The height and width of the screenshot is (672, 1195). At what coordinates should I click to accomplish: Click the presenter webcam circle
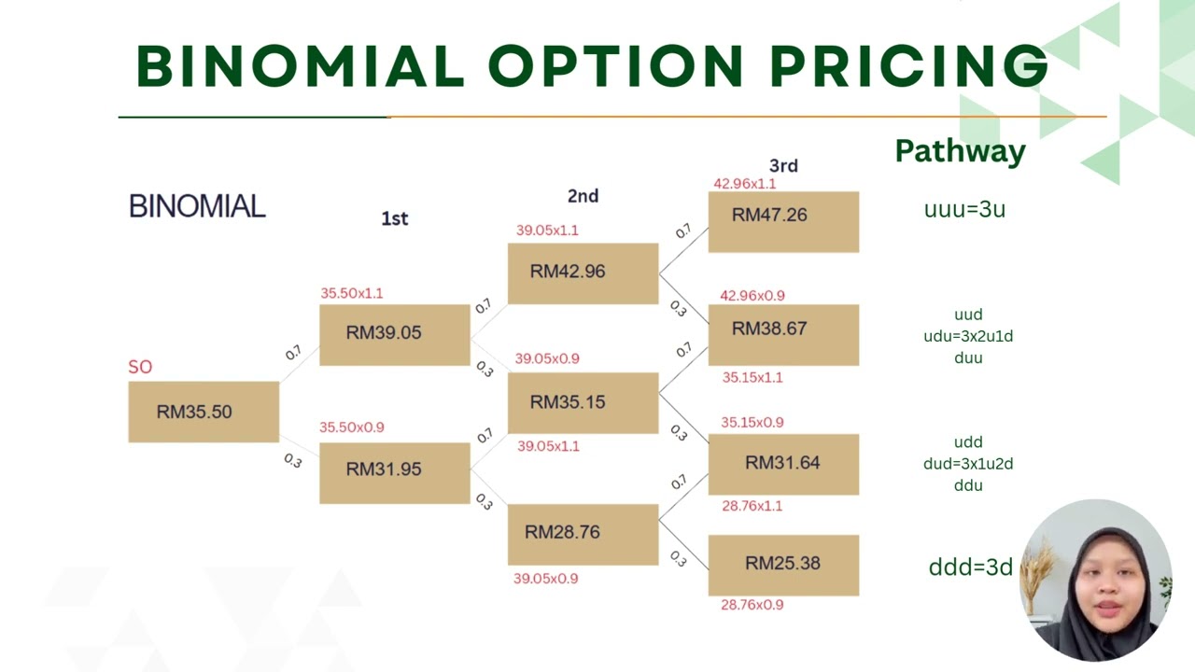point(1096,580)
